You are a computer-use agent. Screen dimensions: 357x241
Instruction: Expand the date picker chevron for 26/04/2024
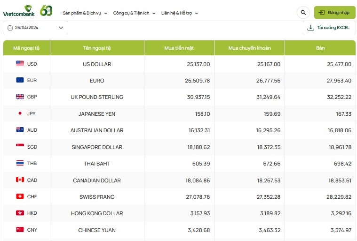point(61,28)
